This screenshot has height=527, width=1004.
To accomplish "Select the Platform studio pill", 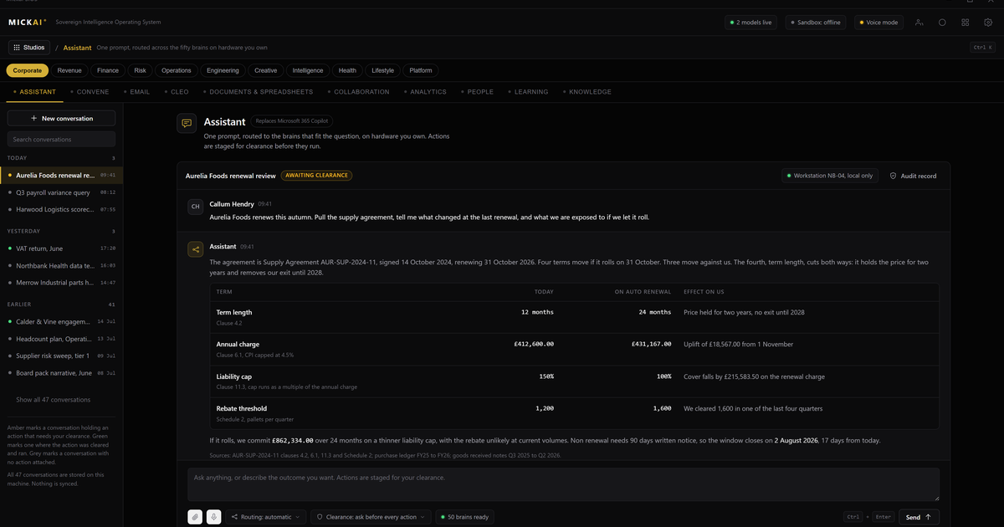I will [x=421, y=70].
